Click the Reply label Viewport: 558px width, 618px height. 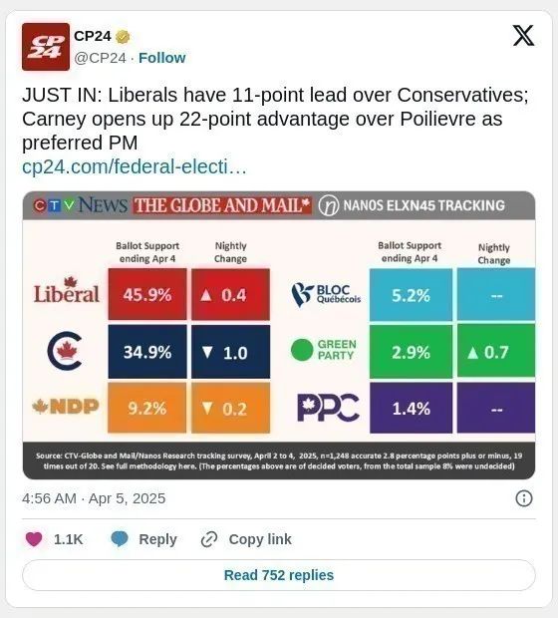[157, 539]
